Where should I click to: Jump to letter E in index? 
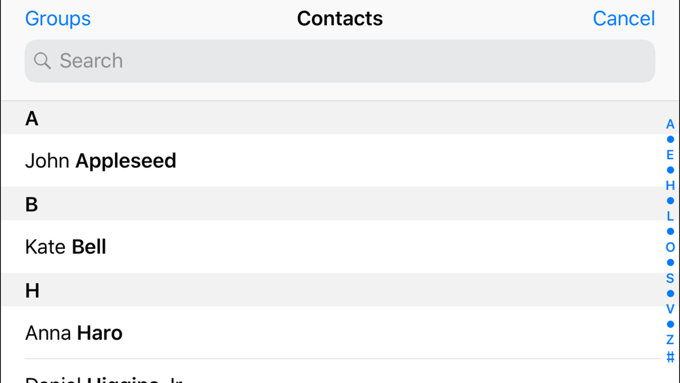coord(670,155)
